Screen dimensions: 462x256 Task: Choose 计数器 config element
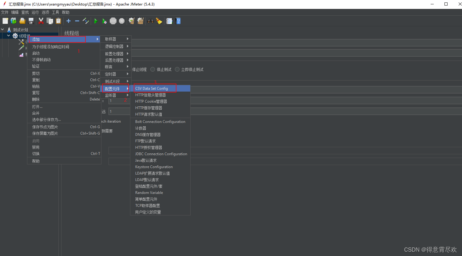click(160, 128)
